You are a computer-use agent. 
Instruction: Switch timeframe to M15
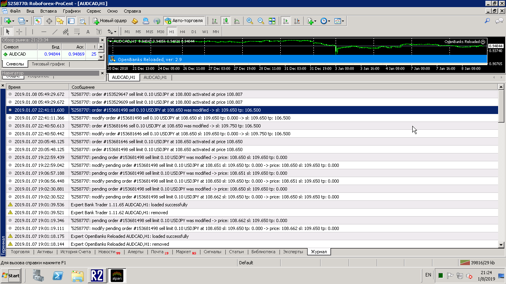[x=149, y=32]
